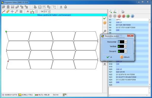Viewport: 152px width, 98px height.
Task: Select the path drawing tool with red nodes
Action: [x=4, y=12]
